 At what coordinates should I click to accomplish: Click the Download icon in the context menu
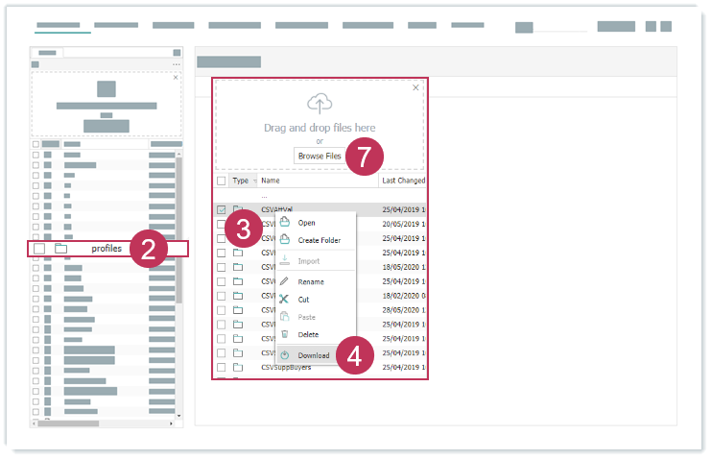tap(284, 355)
